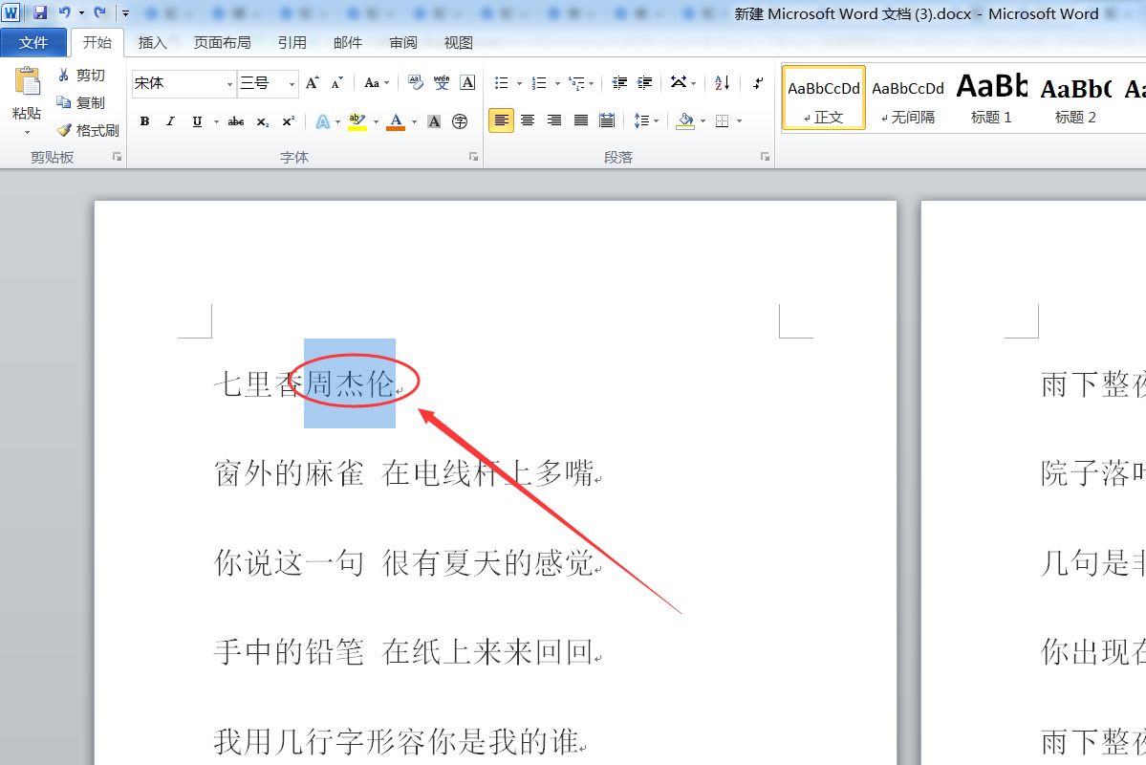1146x765 pixels.
Task: Switch to the 视图 (View) tab
Action: (x=458, y=43)
